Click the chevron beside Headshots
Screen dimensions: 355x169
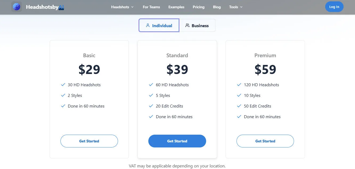tap(132, 7)
